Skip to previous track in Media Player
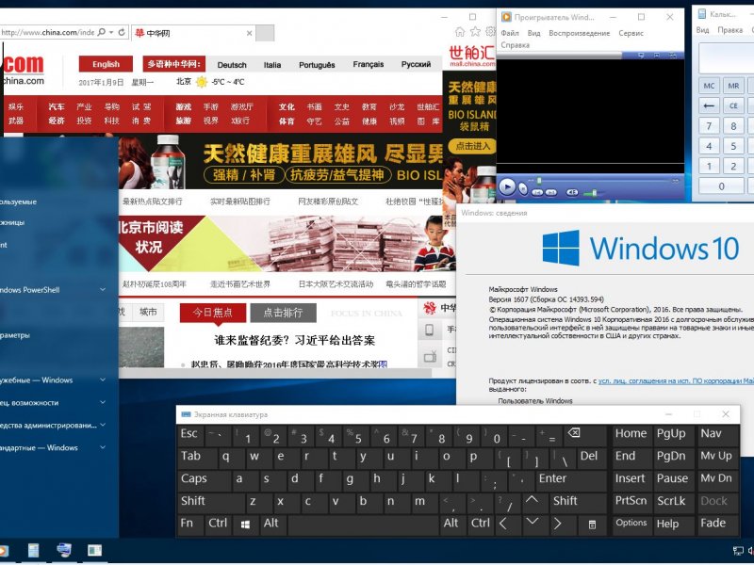 [537, 193]
